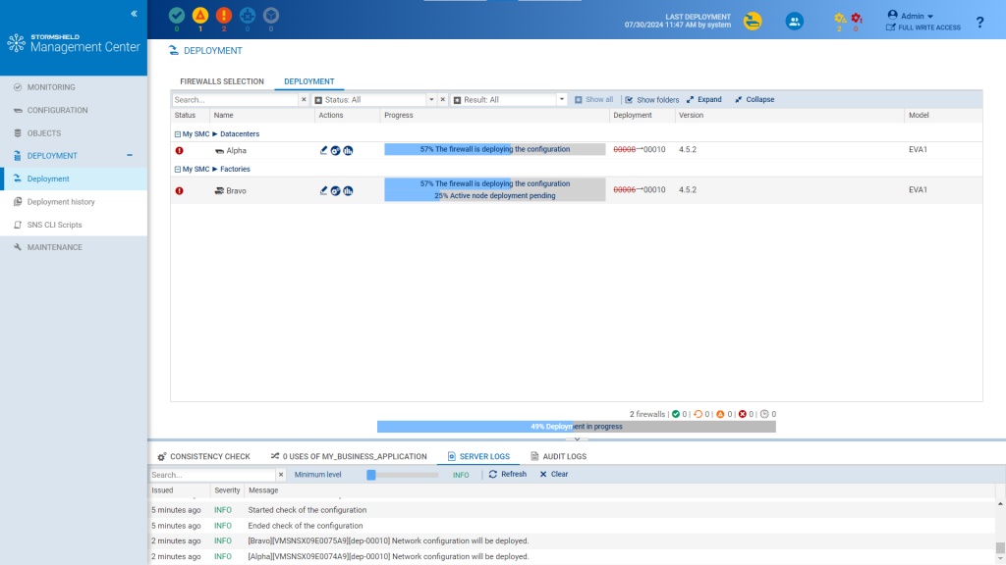Open the help question mark
The width and height of the screenshot is (1006, 565).
(979, 23)
